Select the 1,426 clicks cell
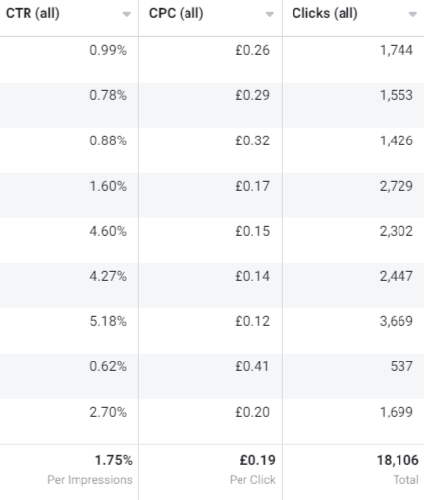426x500 pixels. (x=353, y=150)
